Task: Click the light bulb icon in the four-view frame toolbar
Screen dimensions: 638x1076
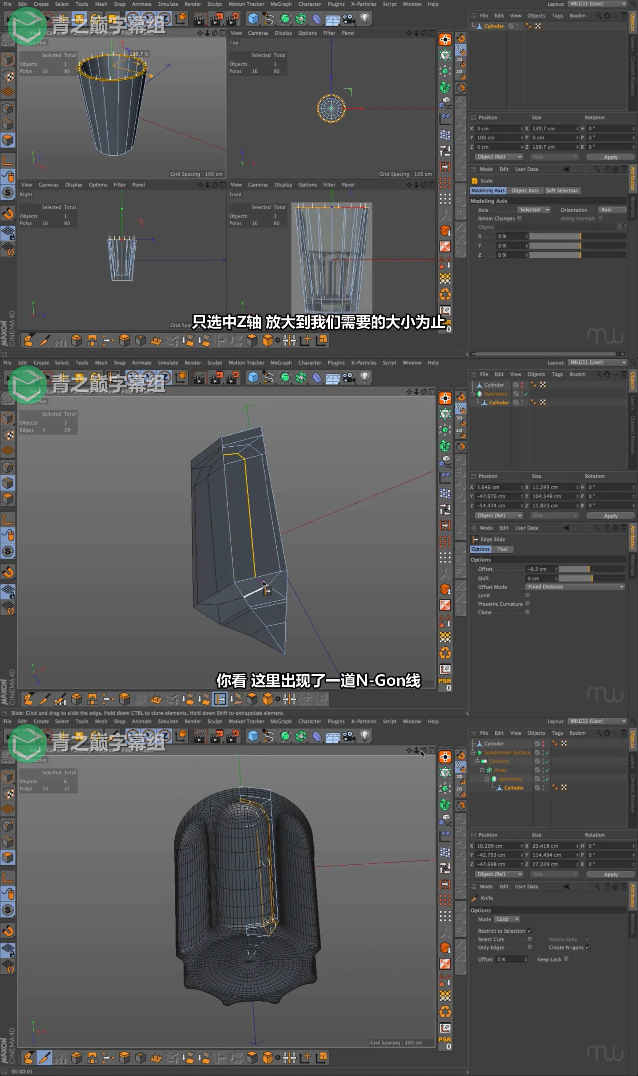Action: click(x=365, y=18)
